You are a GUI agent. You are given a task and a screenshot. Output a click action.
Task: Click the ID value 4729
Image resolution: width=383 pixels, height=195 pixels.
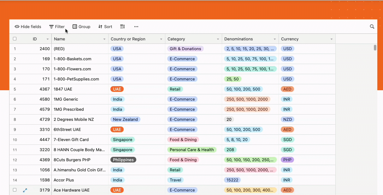[44, 120]
